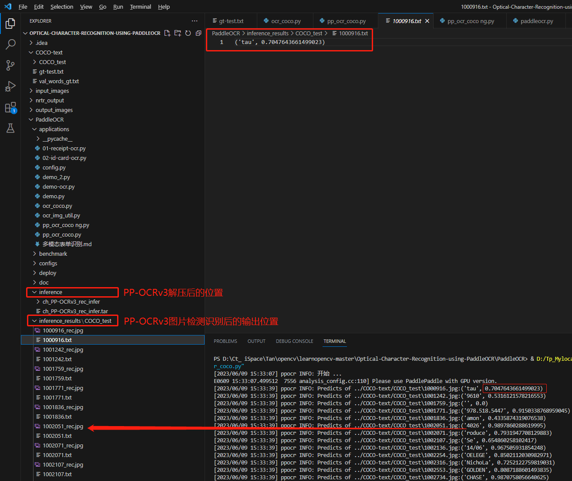The width and height of the screenshot is (572, 481).
Task: Open config.py in explorer tree
Action: click(113, 167)
